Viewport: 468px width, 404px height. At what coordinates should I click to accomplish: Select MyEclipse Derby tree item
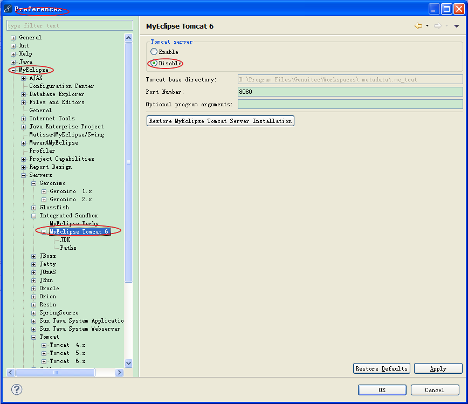[74, 223]
